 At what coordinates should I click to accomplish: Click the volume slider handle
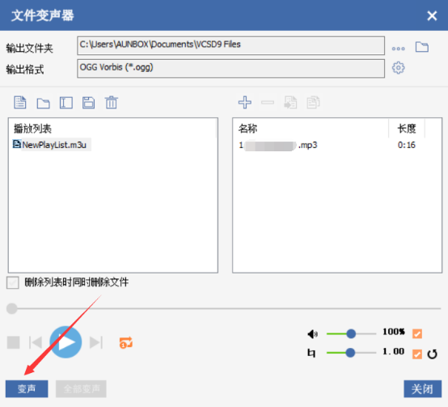coord(351,333)
